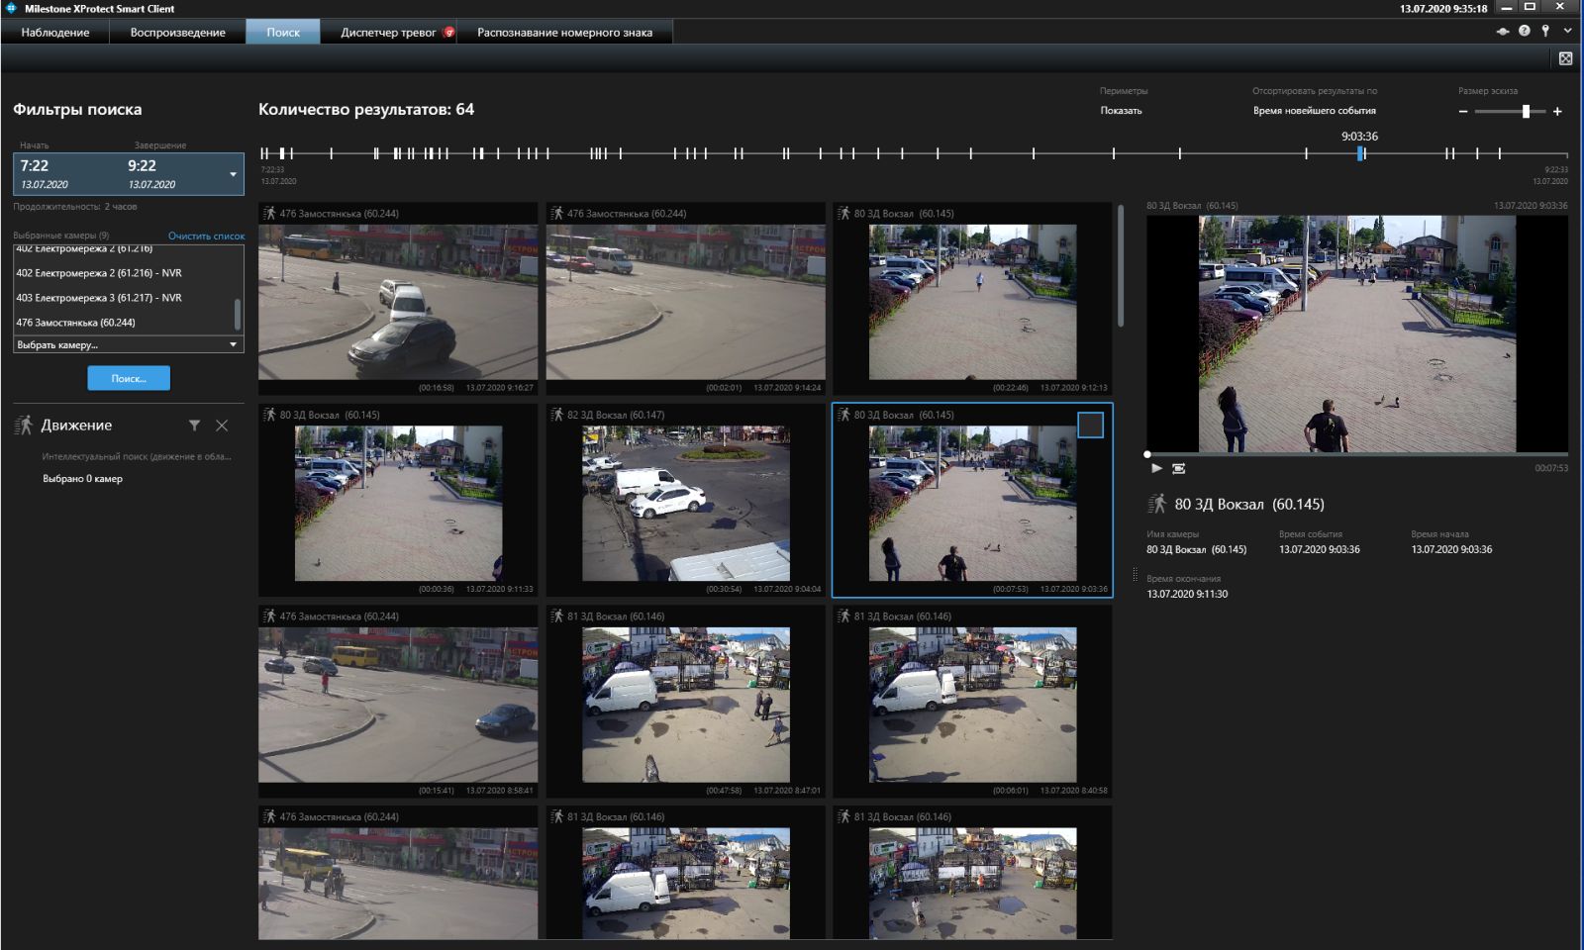Click the help question mark icon
Viewport: 1584px width, 950px height.
tap(1525, 32)
